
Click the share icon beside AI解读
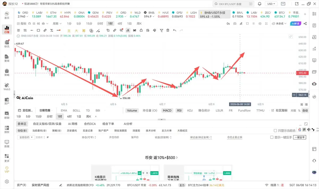click(305, 23)
